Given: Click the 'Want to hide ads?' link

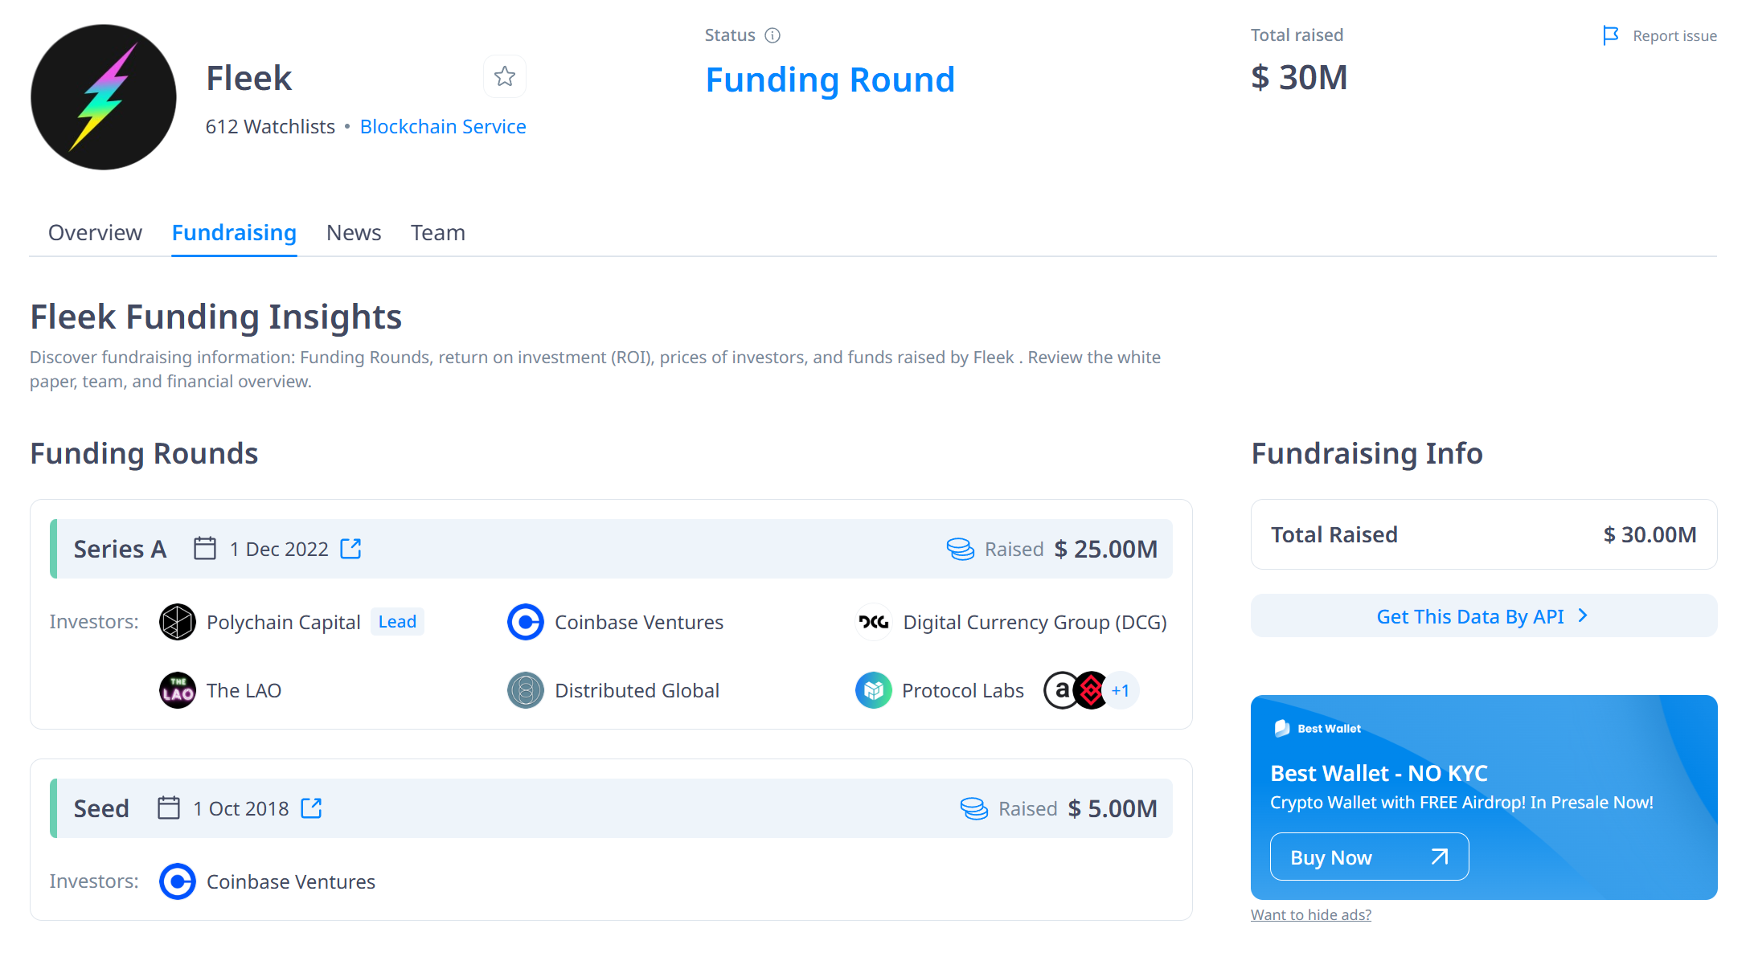Looking at the screenshot, I should pos(1311,914).
